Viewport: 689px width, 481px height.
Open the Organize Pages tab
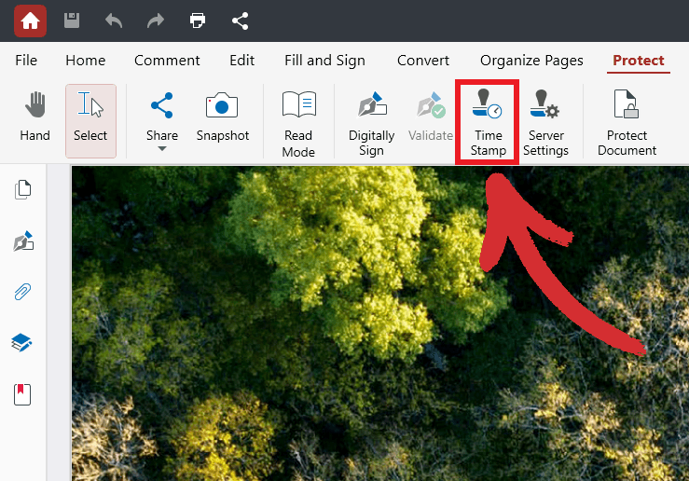click(x=531, y=61)
